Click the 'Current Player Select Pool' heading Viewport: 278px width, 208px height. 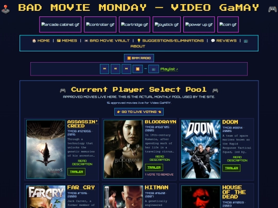pyautogui.click(x=139, y=89)
